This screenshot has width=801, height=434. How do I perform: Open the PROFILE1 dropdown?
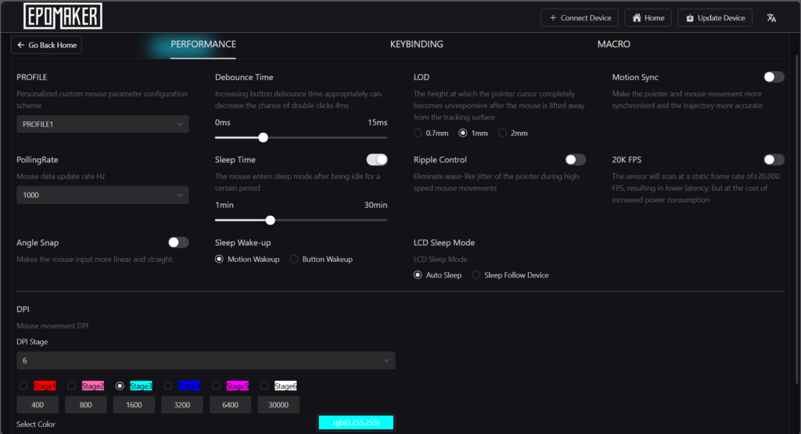(x=102, y=124)
